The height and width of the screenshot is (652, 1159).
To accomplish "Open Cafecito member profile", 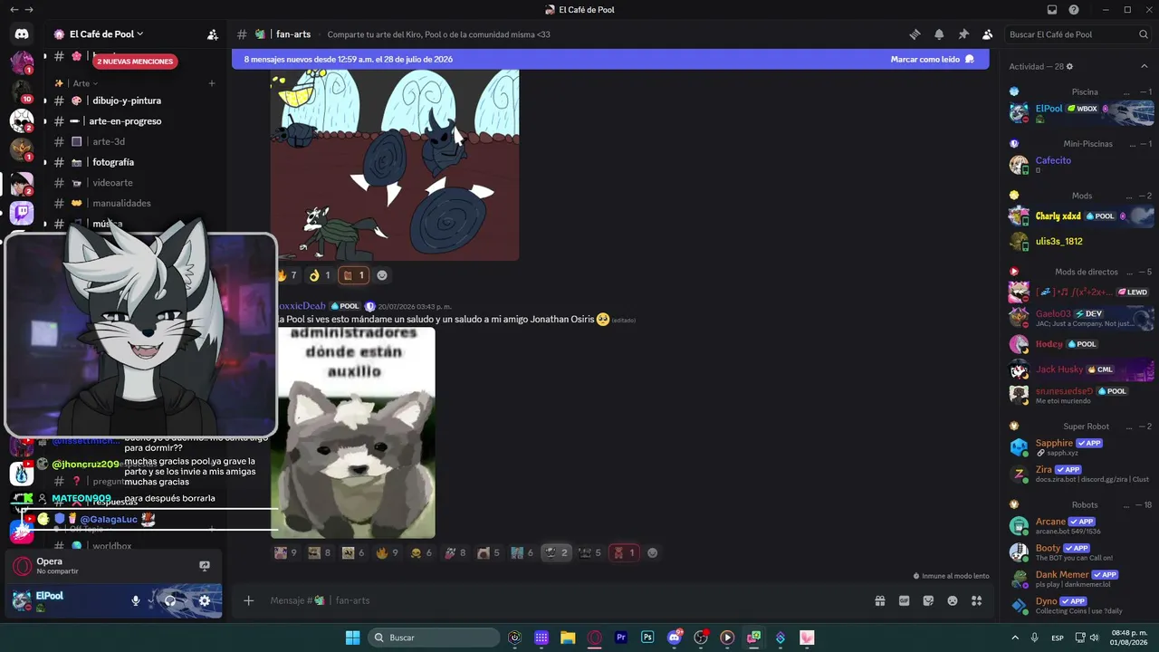I will (x=1081, y=165).
